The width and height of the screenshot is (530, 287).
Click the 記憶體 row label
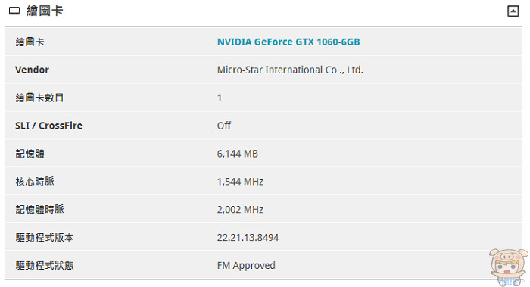click(x=30, y=154)
